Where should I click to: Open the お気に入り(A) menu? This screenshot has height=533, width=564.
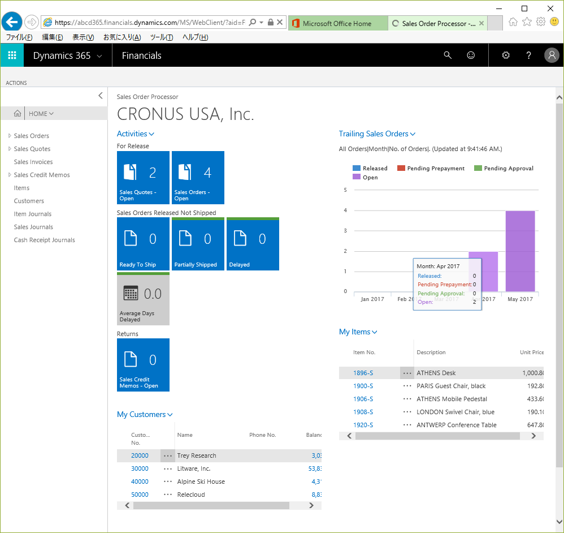pyautogui.click(x=122, y=37)
